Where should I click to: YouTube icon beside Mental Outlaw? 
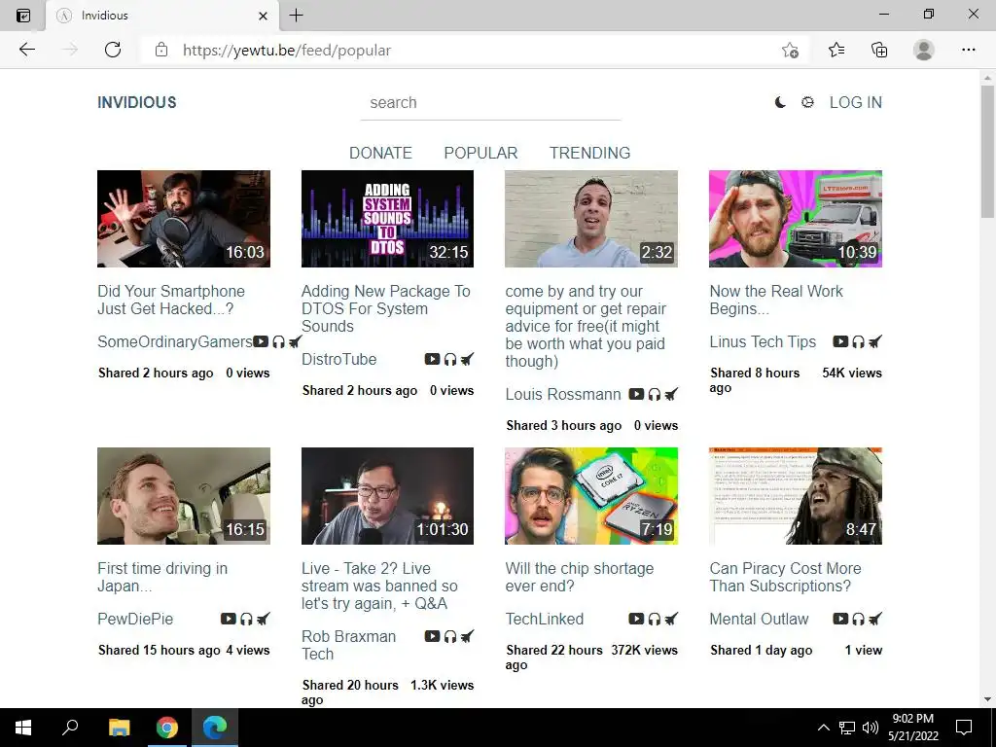(840, 619)
